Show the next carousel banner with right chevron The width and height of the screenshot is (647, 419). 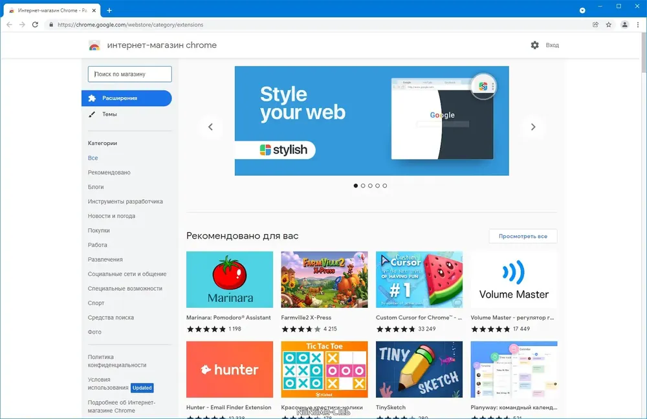[x=533, y=127]
